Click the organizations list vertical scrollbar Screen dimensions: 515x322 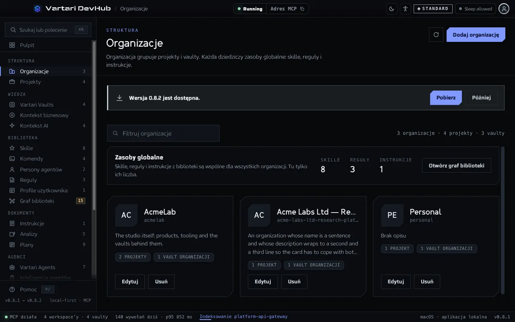point(502,220)
